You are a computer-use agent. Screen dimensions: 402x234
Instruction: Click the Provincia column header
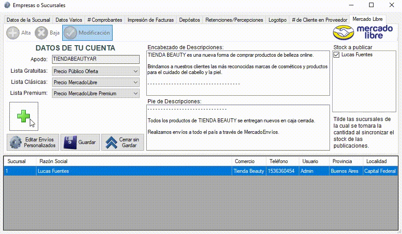[x=346, y=161]
